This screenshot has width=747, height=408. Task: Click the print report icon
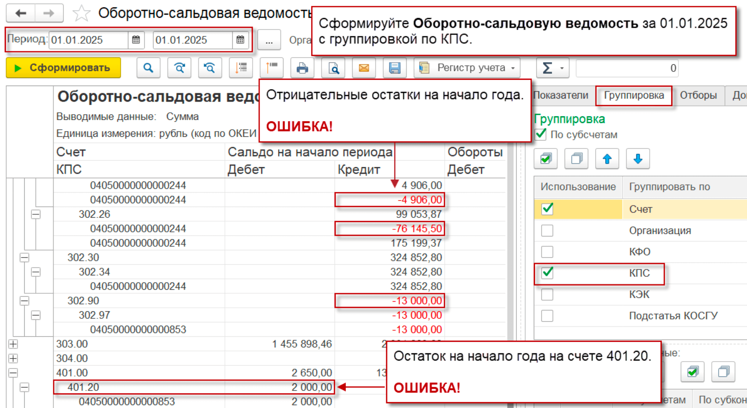tap(302, 68)
